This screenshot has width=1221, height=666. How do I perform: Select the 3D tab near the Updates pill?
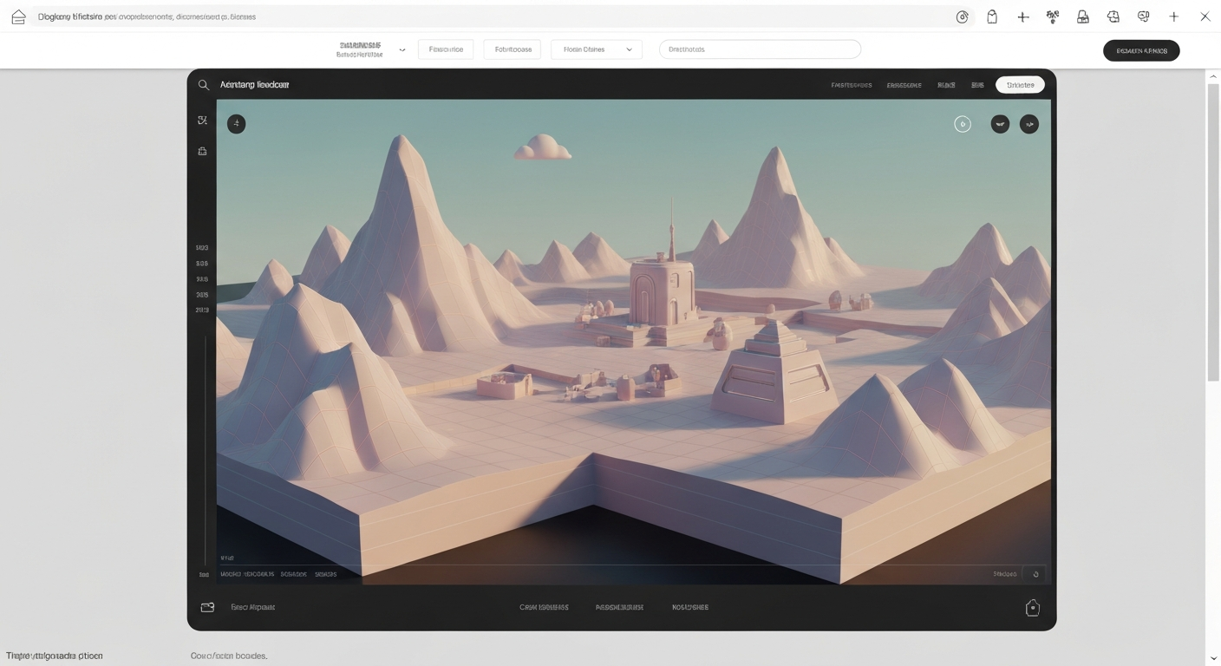[x=977, y=84]
